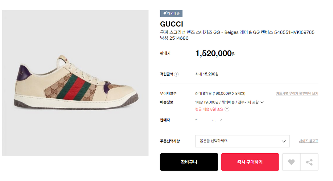Click the 최대 15,200원 reward amount
333x181 pixels.
[x=207, y=74]
